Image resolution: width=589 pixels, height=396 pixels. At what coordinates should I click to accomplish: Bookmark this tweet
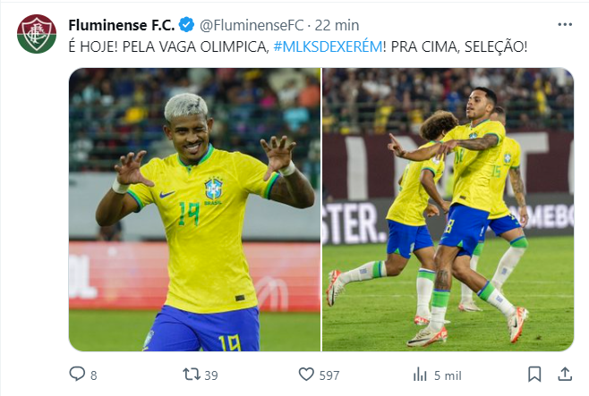click(534, 375)
